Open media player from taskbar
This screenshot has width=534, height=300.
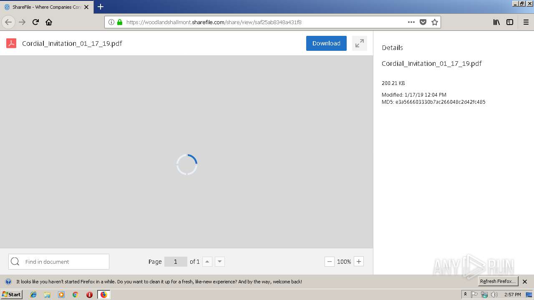point(61,295)
